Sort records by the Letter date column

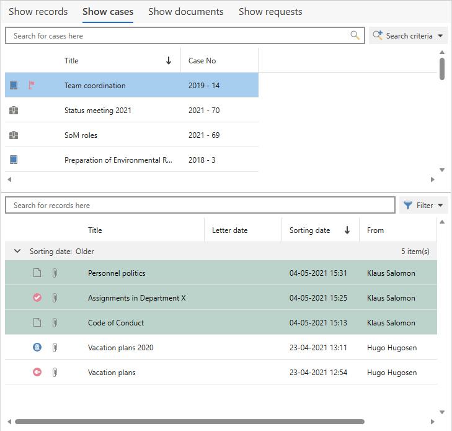pos(229,230)
